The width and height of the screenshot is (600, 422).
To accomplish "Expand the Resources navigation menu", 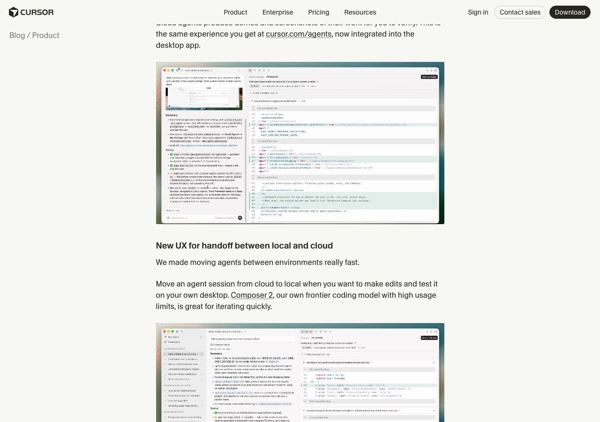I will 360,12.
